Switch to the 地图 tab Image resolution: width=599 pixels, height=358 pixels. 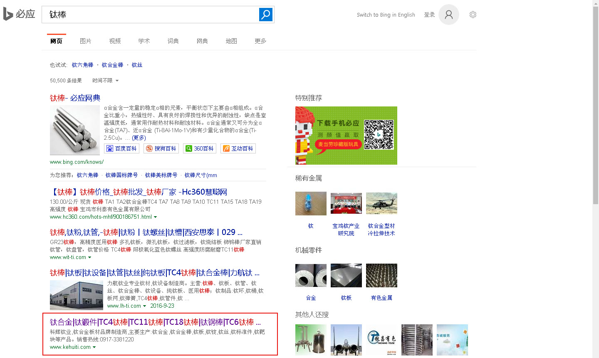point(231,41)
